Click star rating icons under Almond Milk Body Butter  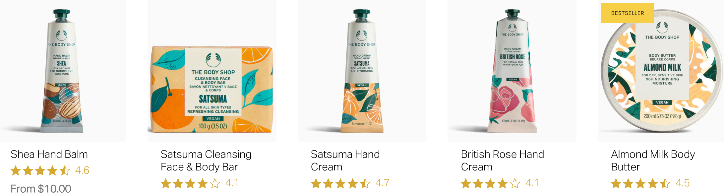(x=641, y=183)
